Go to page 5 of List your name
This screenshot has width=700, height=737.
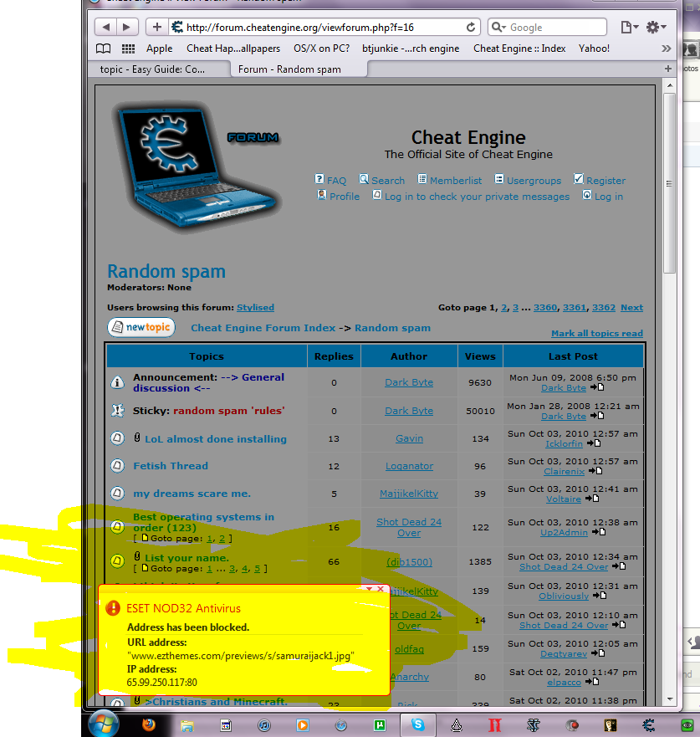click(257, 569)
